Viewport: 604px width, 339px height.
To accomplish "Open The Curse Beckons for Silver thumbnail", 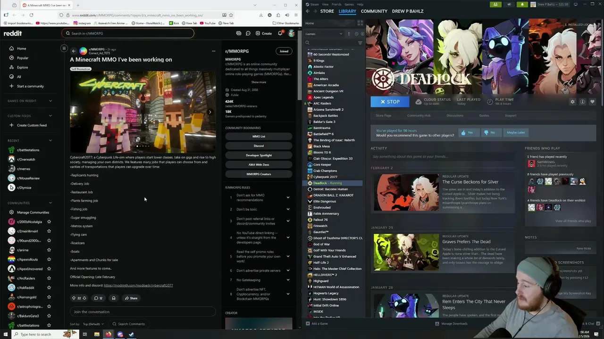I will pos(406,193).
